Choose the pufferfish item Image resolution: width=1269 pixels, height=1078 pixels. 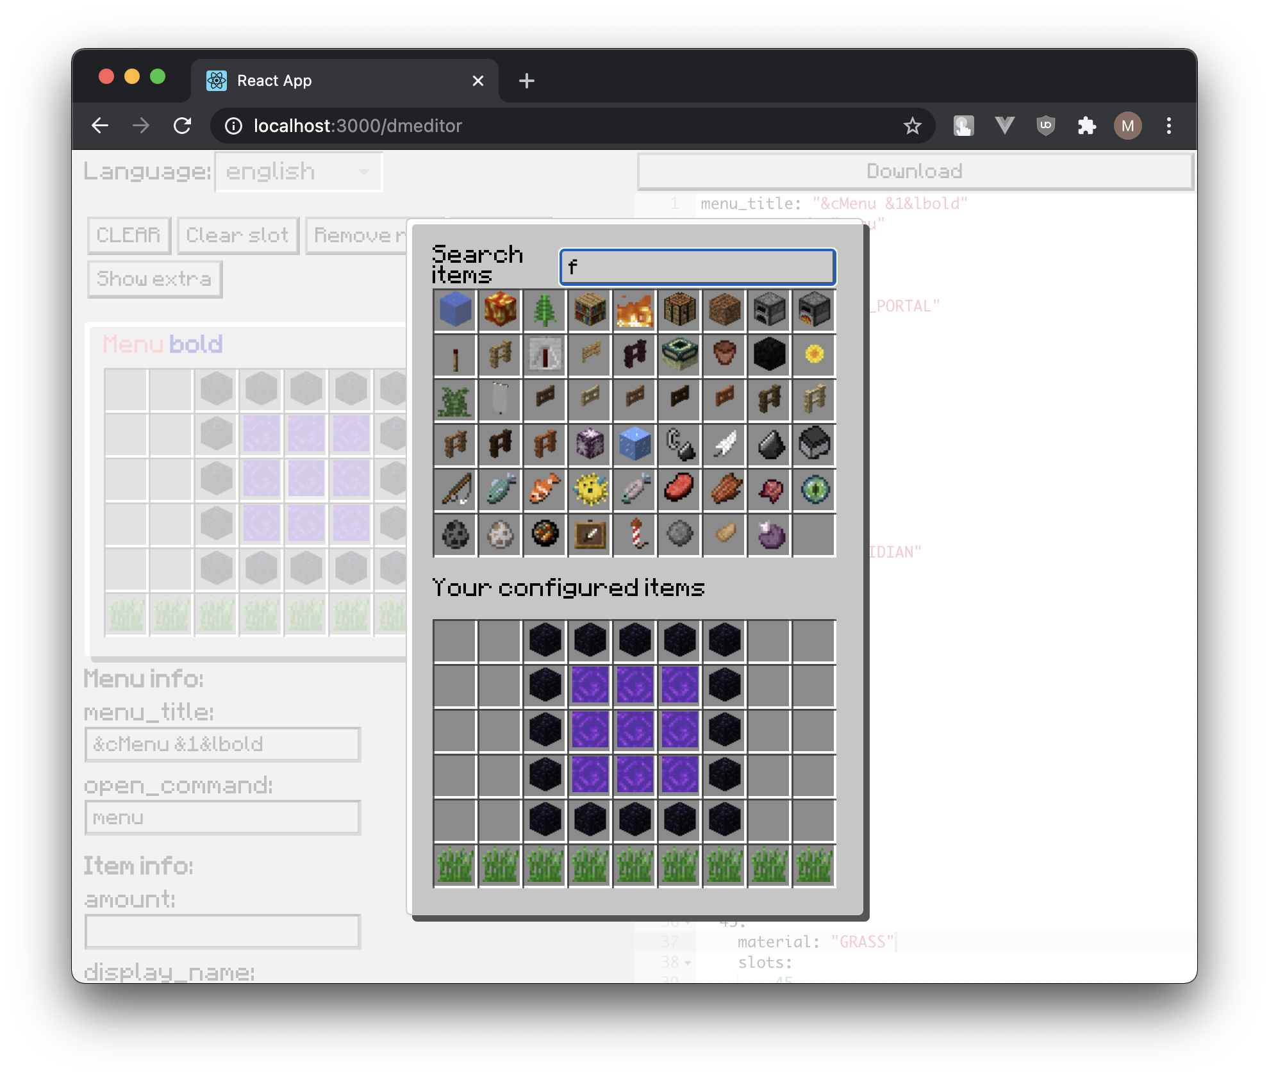coord(590,490)
